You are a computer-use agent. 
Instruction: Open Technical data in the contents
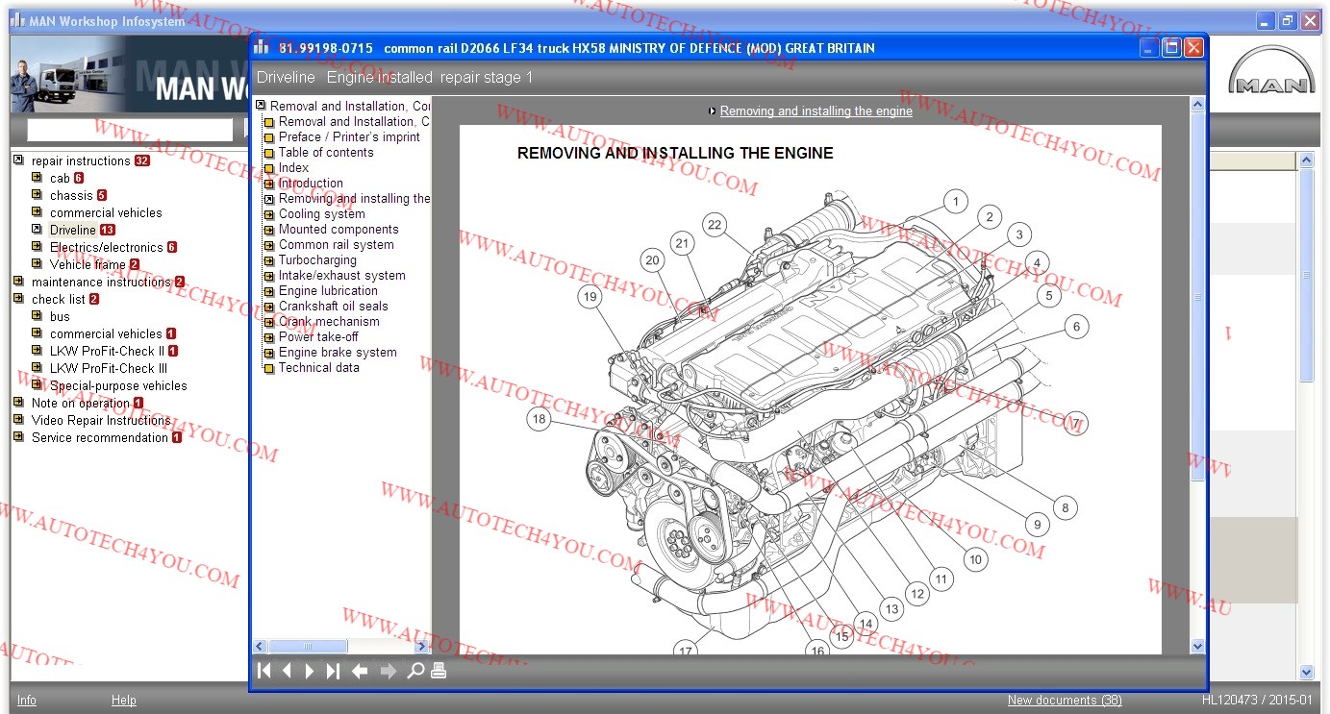(318, 368)
